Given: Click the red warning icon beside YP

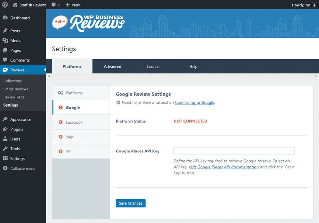Looking at the screenshot, I should pyautogui.click(x=60, y=151).
